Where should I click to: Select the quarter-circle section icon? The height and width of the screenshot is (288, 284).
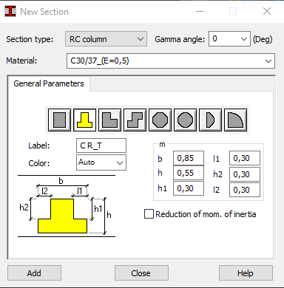(x=235, y=120)
